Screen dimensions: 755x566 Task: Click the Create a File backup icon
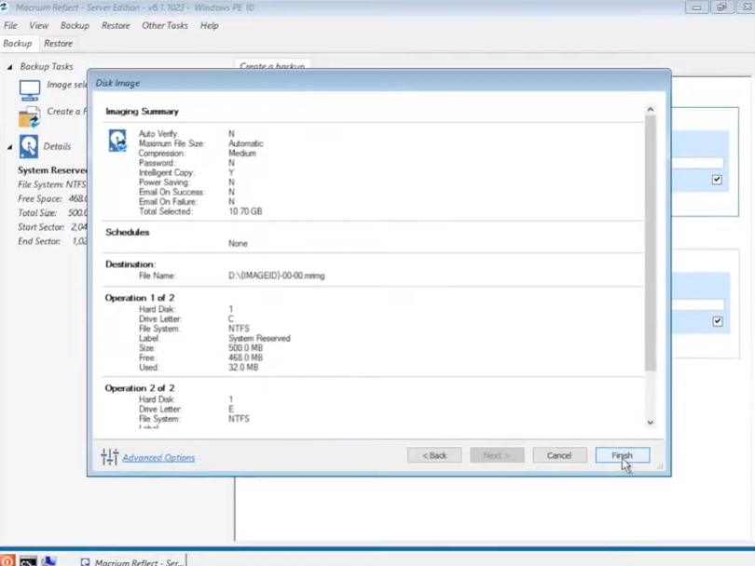(x=30, y=116)
